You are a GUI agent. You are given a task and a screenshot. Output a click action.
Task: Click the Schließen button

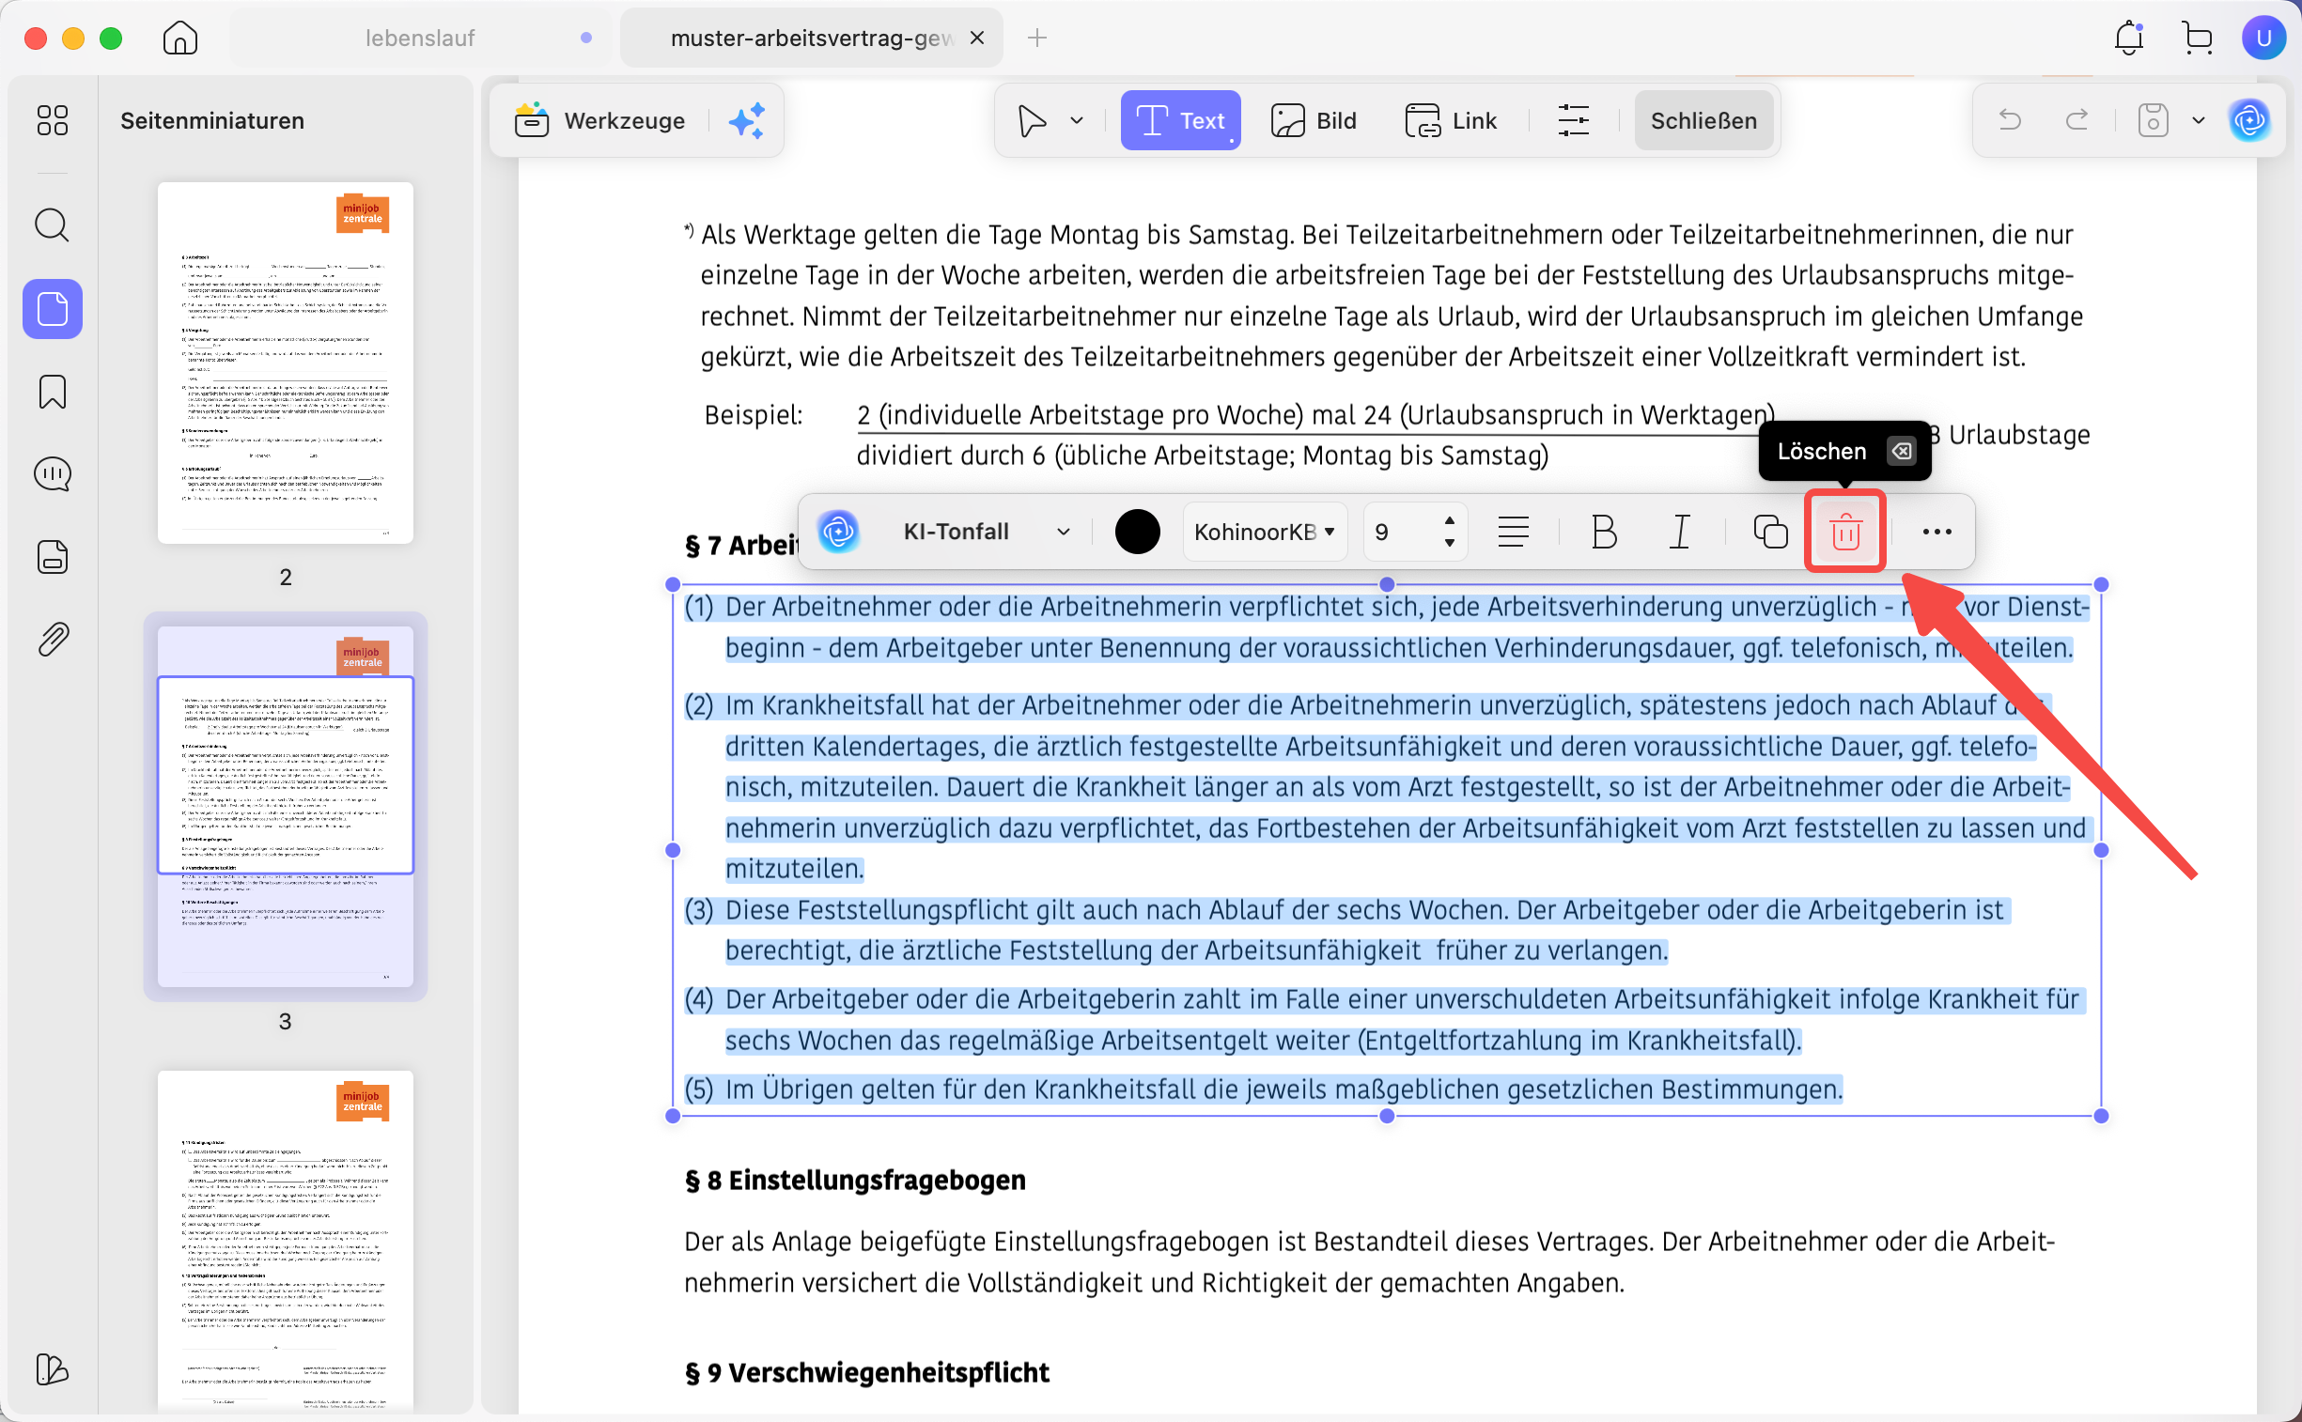pyautogui.click(x=1703, y=120)
